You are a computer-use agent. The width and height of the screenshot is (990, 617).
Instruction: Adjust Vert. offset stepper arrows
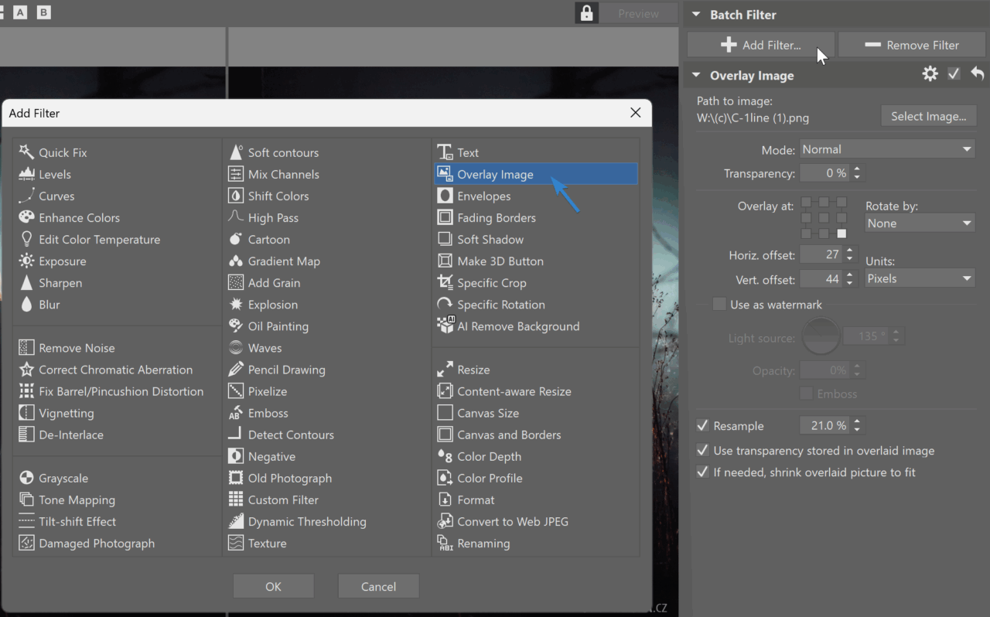pos(850,278)
